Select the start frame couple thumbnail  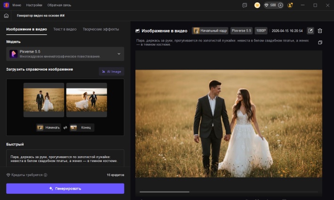pyautogui.click(x=44, y=100)
